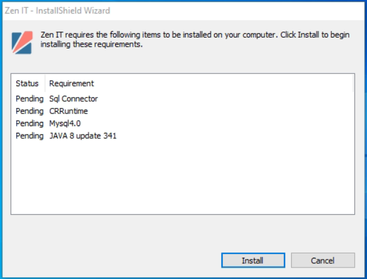
Task: Select the Requirement column header
Action: click(72, 83)
